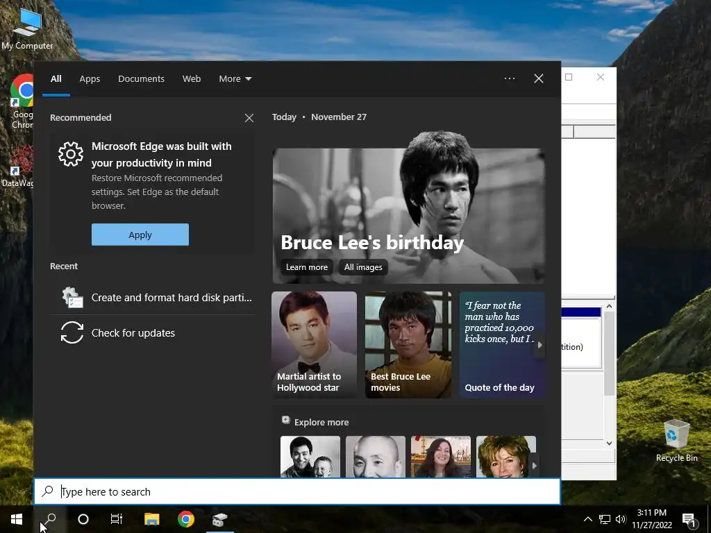711x533 pixels.
Task: Open the Recycle Bin
Action: point(676,441)
